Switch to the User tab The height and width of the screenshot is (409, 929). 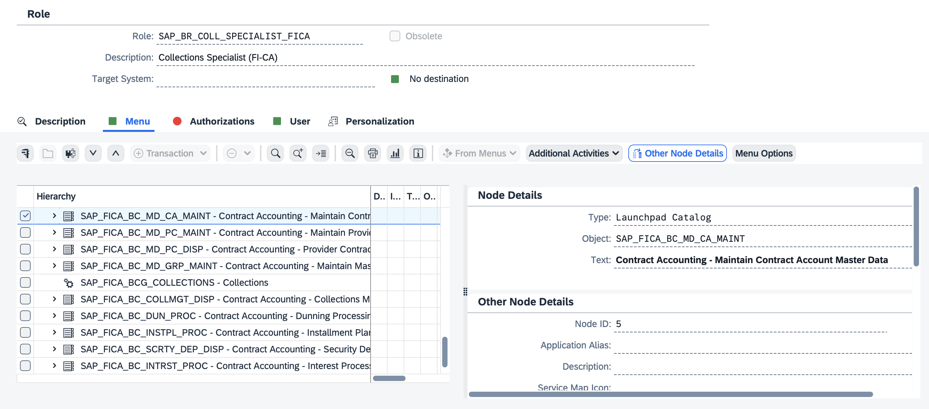(x=300, y=122)
